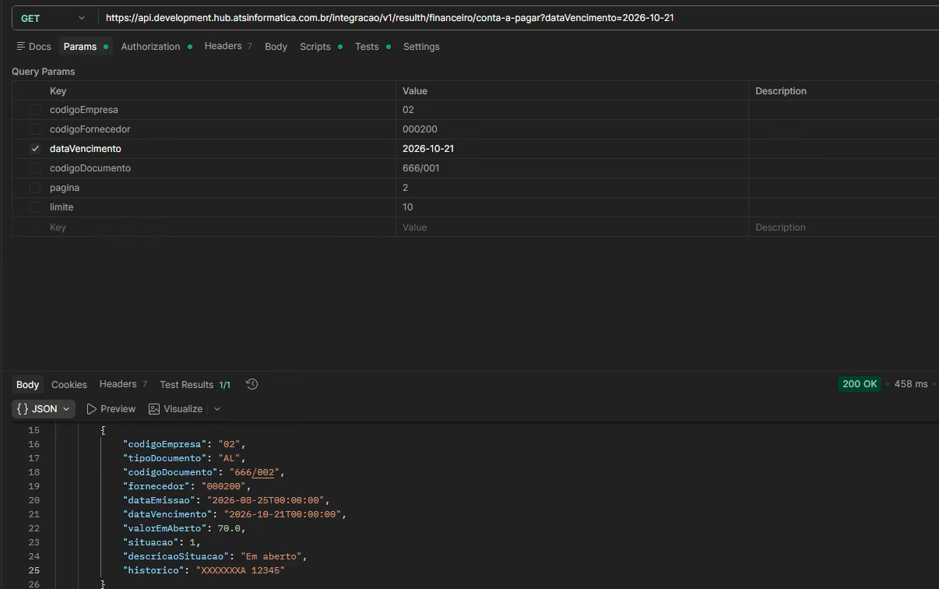Click the JSON braces format icon
This screenshot has width=939, height=589.
(23, 409)
